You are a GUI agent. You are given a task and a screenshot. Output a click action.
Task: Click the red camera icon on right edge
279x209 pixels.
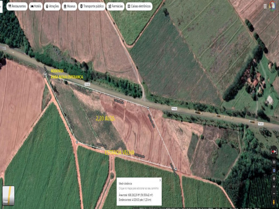coord(273,152)
